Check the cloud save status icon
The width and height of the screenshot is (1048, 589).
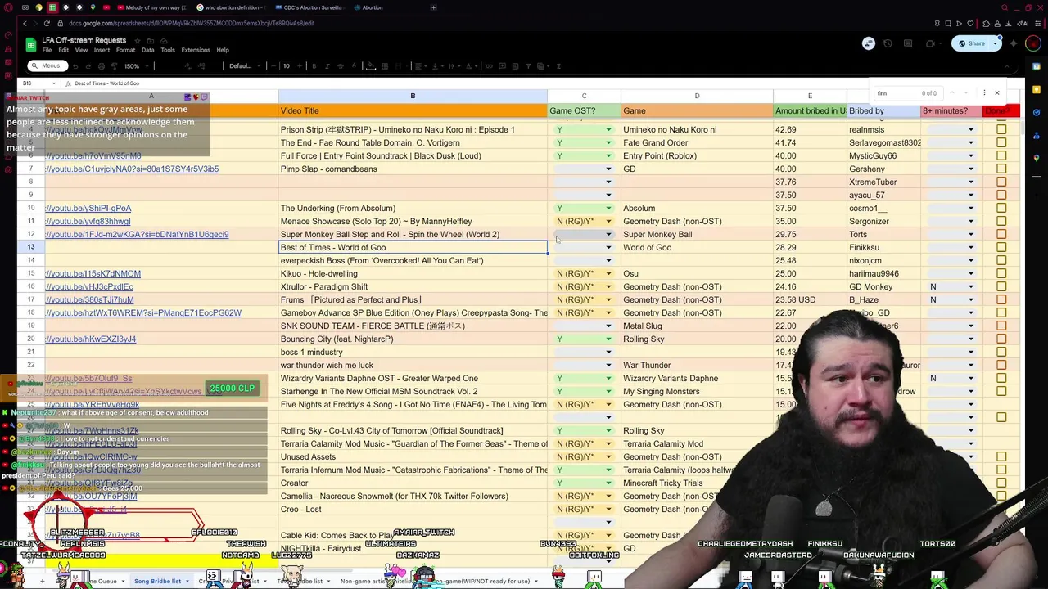164,41
